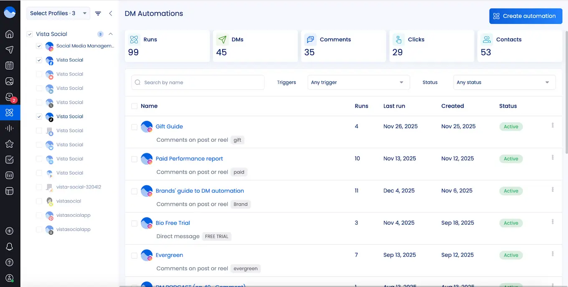Image resolution: width=568 pixels, height=287 pixels.
Task: Open the Select Profiles dropdown
Action: click(58, 13)
